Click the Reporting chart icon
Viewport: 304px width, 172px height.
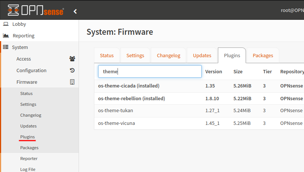tap(6, 36)
